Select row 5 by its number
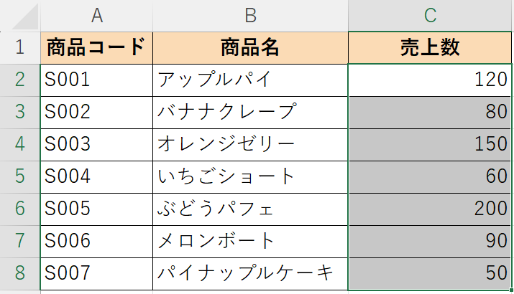Image resolution: width=514 pixels, height=294 pixels. tap(19, 176)
